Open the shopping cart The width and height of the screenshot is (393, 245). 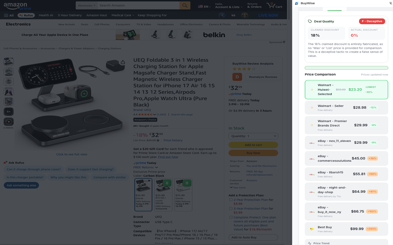coord(274,6)
